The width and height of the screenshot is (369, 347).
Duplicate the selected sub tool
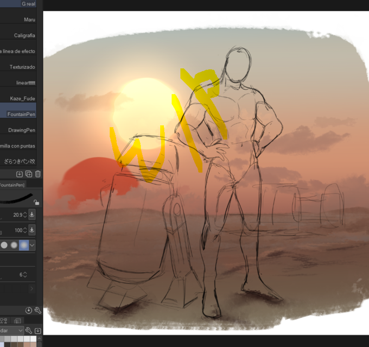tap(29, 174)
